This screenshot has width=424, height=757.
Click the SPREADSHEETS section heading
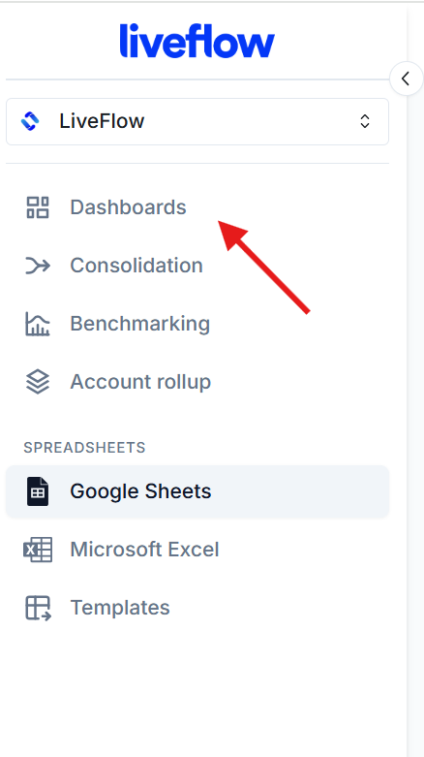[84, 448]
